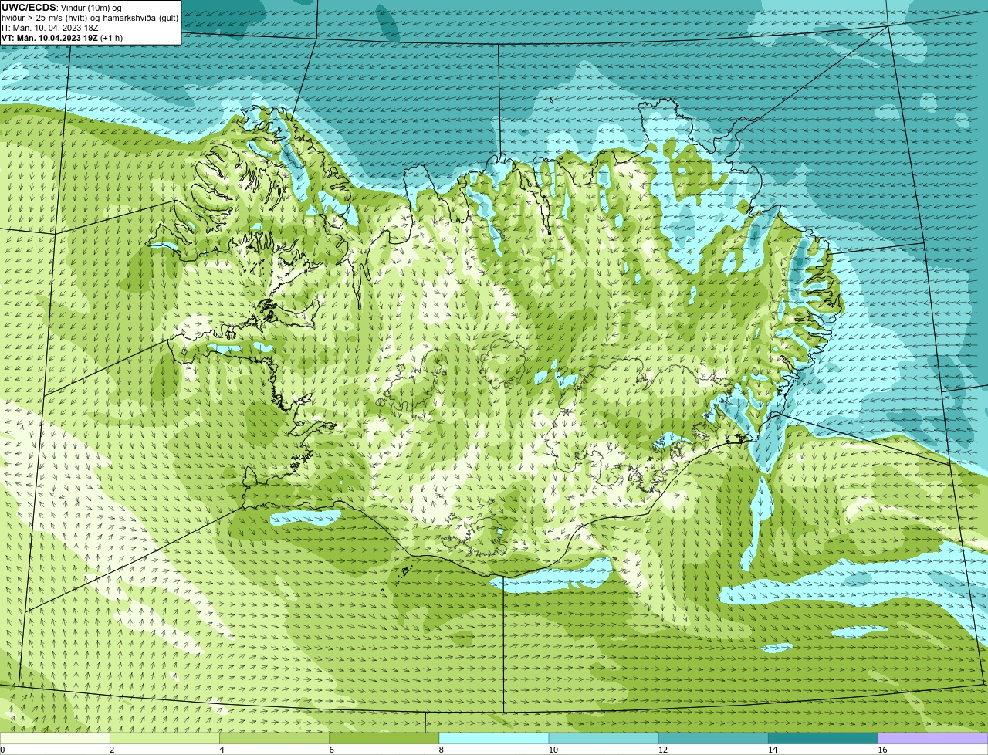The width and height of the screenshot is (988, 755).
Task: Click the '4' label on the color scale
Action: pos(222,750)
